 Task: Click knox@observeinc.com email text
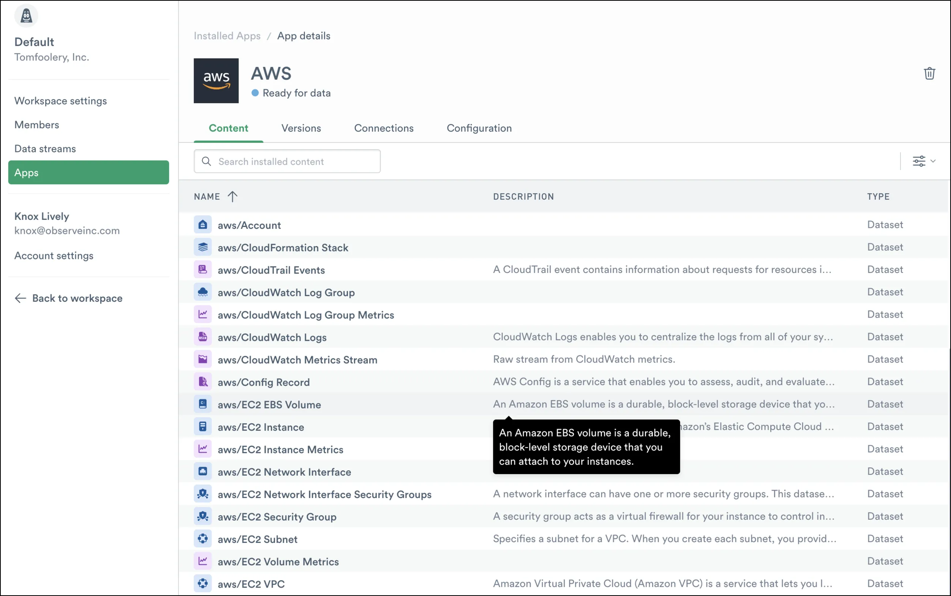coord(67,231)
